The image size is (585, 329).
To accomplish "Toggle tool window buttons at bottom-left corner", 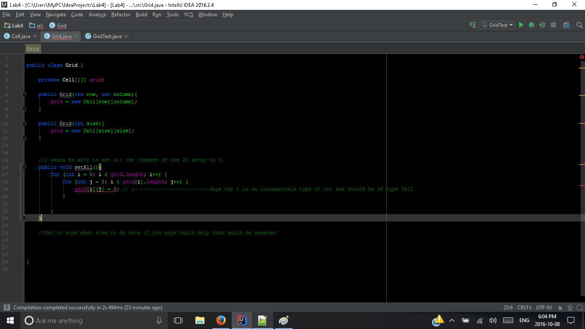I will tap(6, 308).
